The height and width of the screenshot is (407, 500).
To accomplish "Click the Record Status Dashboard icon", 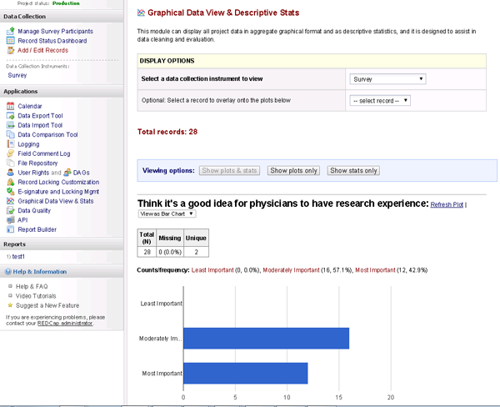I will coord(11,41).
